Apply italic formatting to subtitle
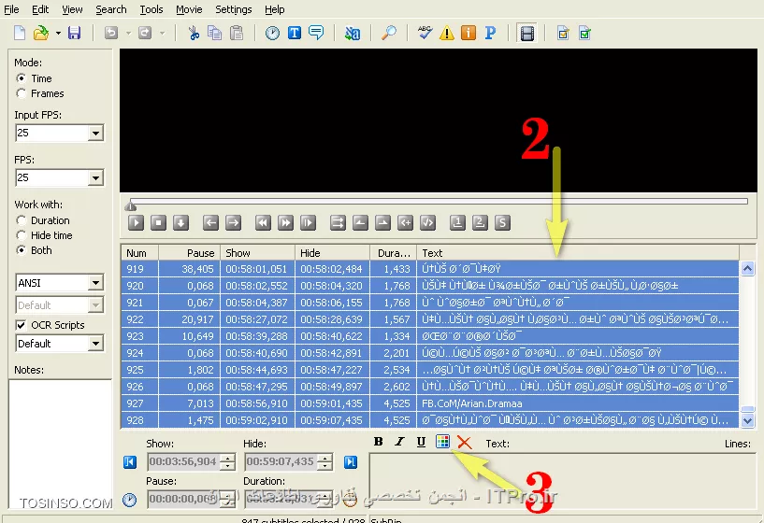The height and width of the screenshot is (523, 764). (399, 442)
